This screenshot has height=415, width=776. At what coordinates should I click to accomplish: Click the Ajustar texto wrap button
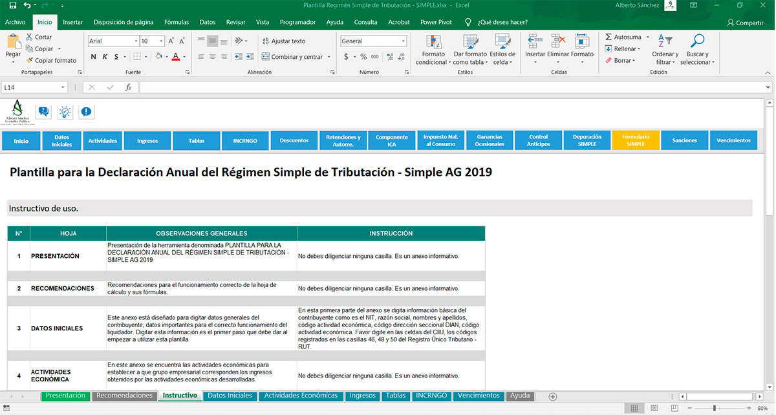284,41
